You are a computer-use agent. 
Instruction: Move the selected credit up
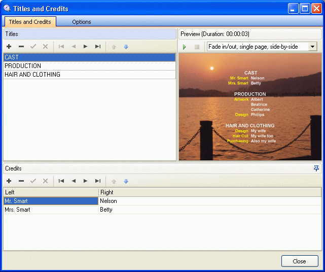pyautogui.click(x=114, y=181)
